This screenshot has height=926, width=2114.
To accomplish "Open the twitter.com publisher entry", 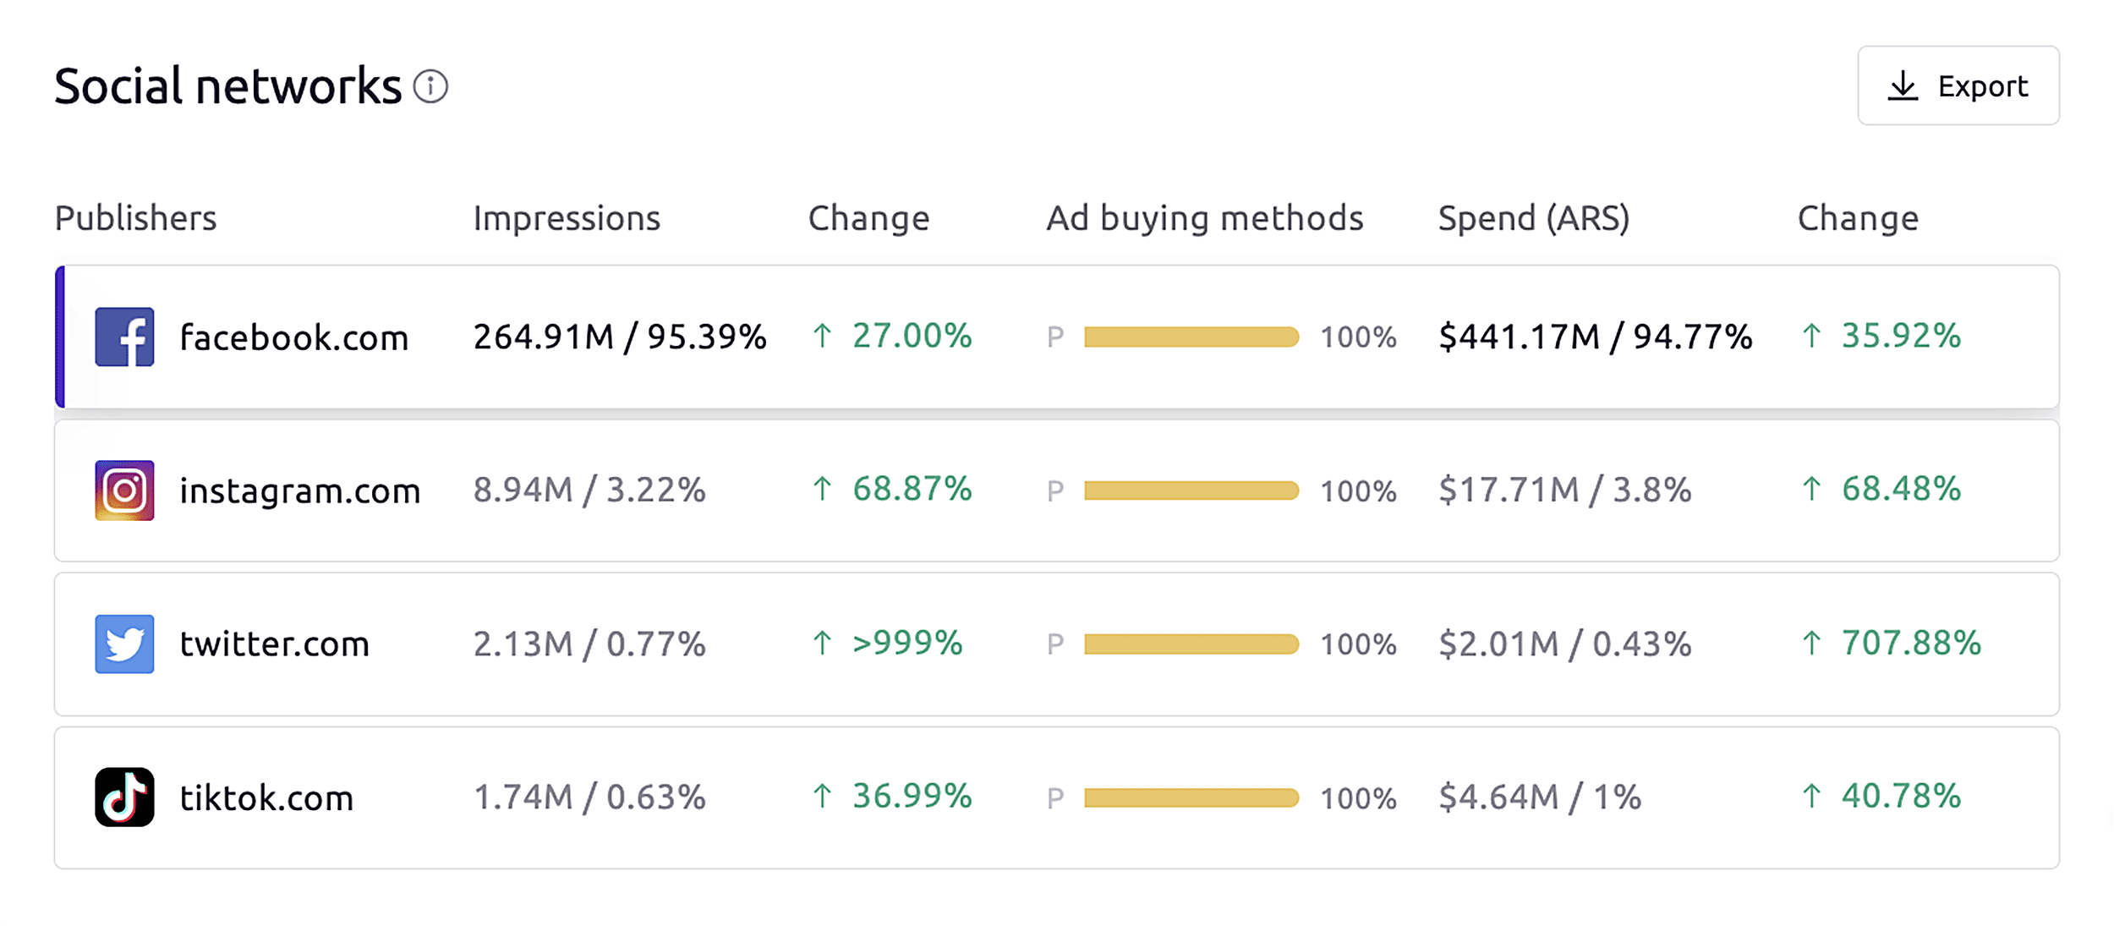I will (274, 644).
